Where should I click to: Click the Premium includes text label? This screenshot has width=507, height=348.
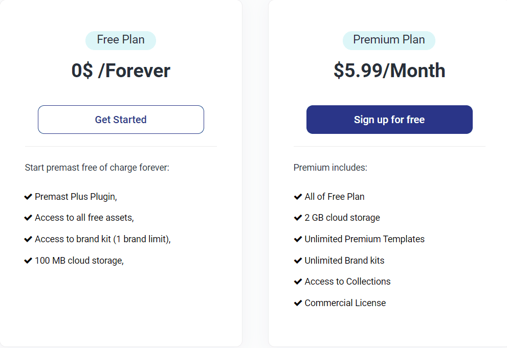coord(321,167)
